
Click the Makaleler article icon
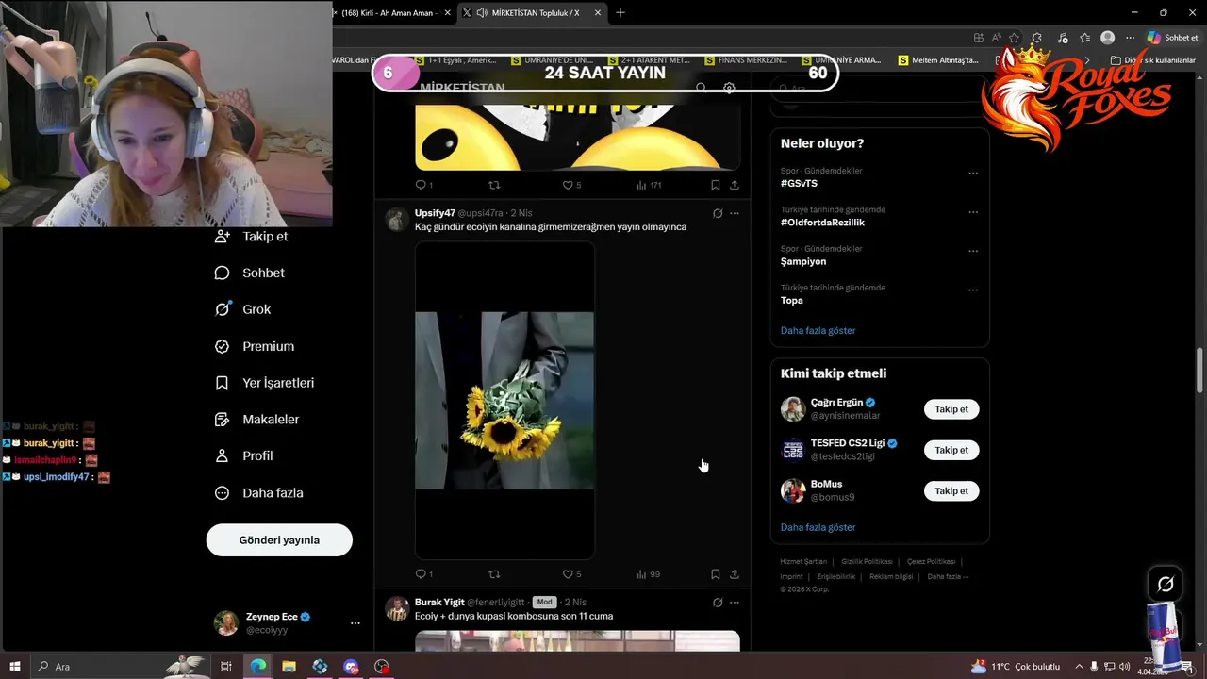tap(223, 420)
